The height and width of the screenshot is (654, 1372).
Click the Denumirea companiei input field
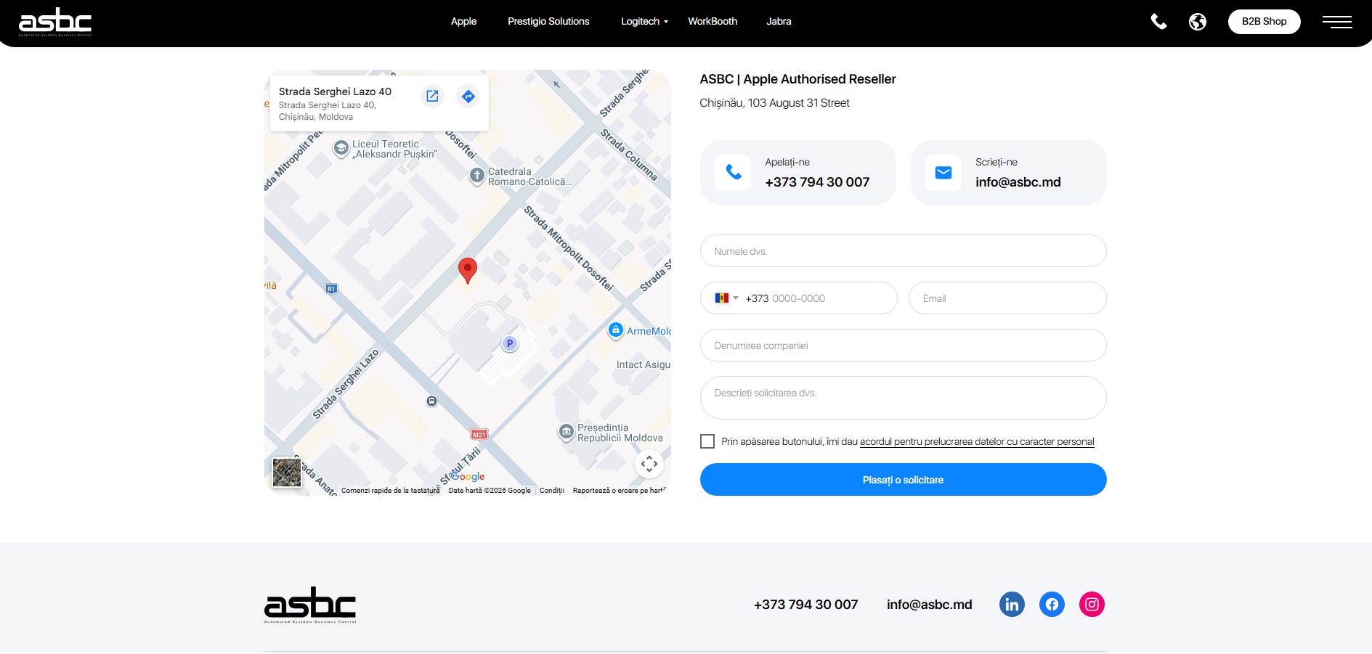pos(903,346)
